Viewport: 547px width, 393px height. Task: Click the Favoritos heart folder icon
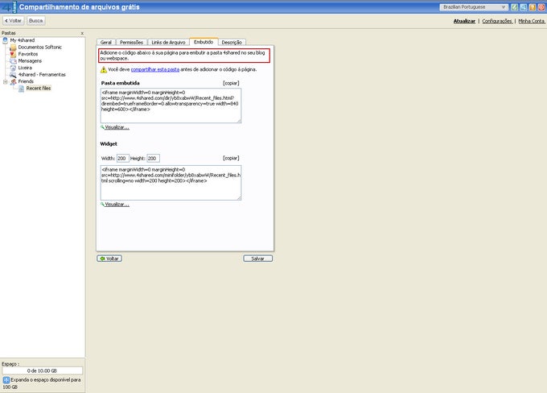point(13,54)
